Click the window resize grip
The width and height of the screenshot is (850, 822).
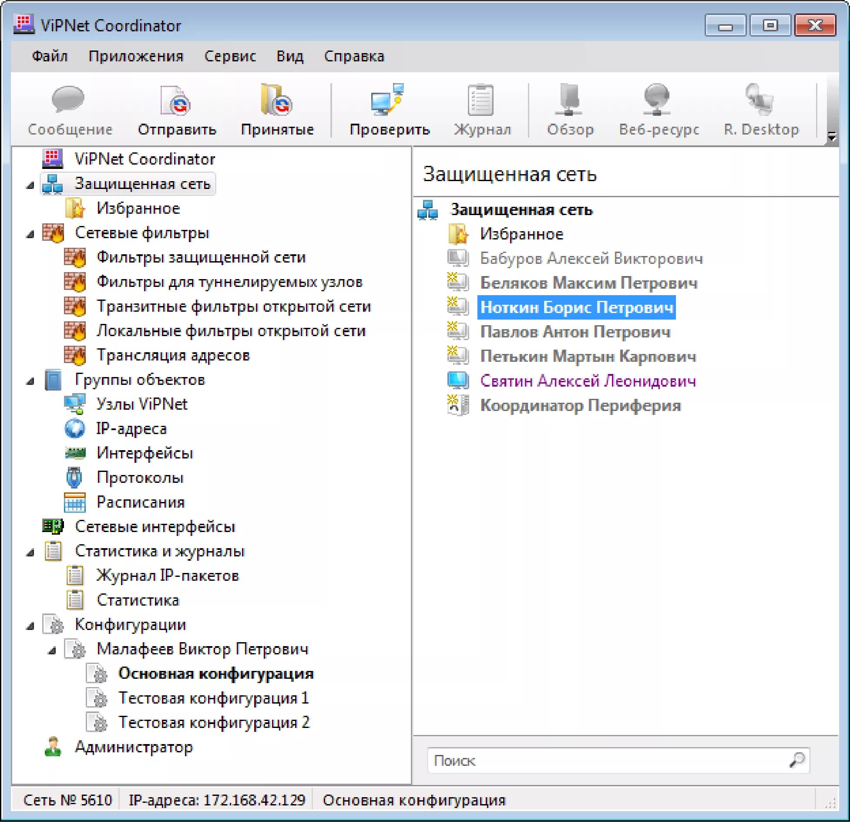(x=830, y=802)
